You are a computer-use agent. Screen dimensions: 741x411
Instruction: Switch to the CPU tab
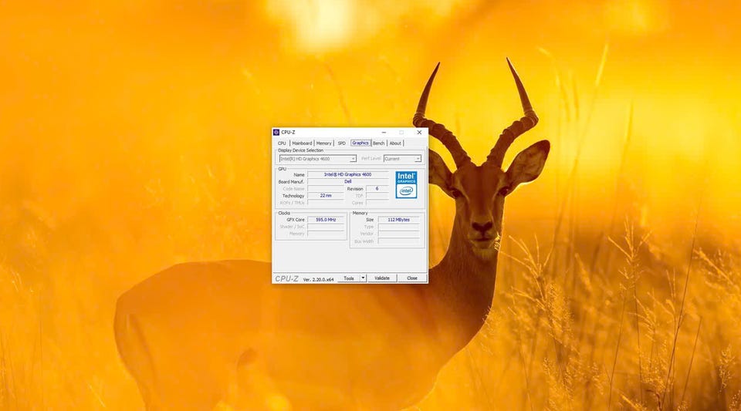coord(283,143)
